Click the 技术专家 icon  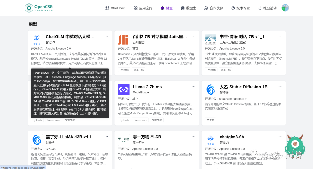point(233,8)
